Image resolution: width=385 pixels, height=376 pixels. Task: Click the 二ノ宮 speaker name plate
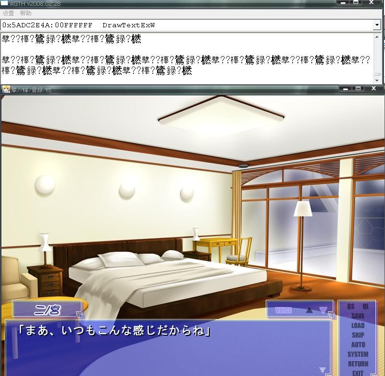(47, 310)
